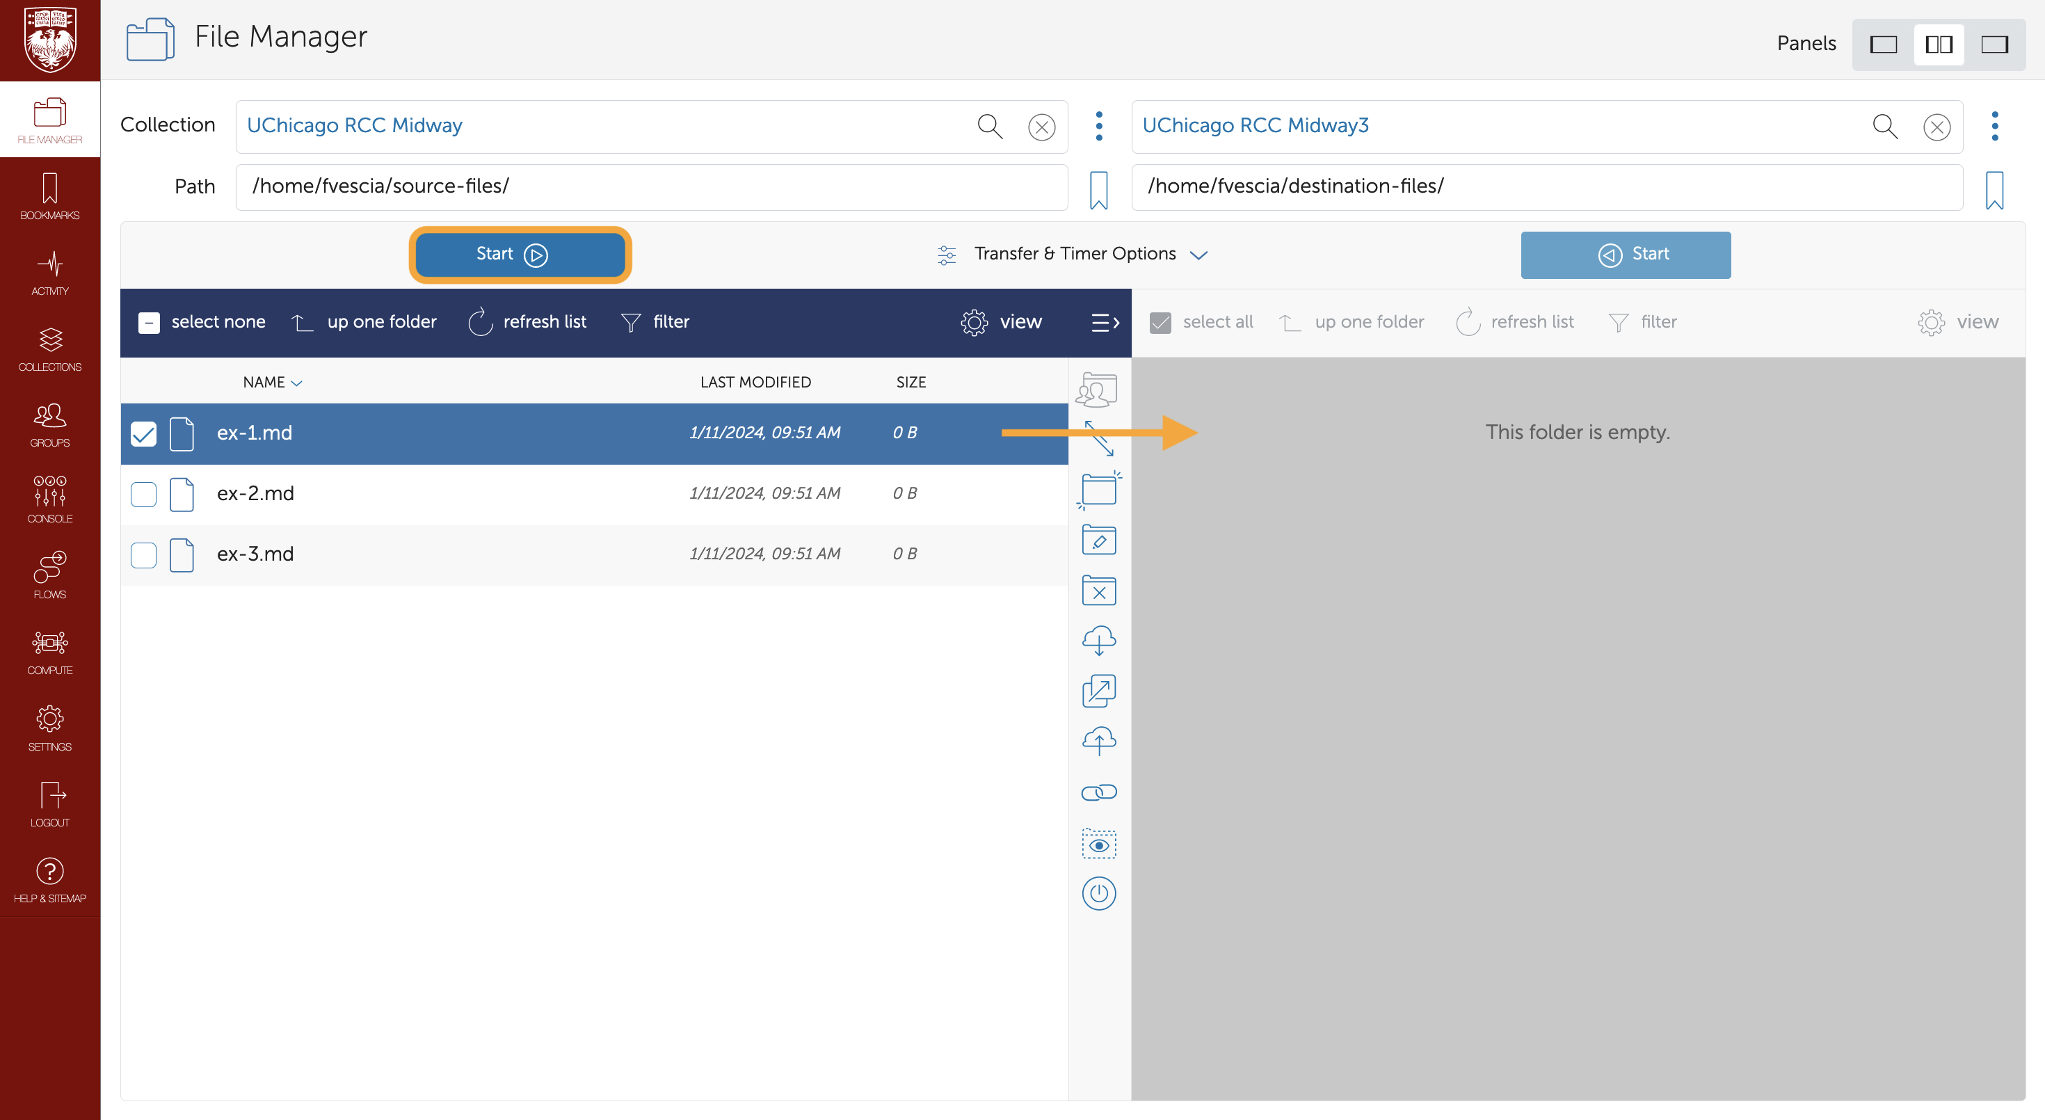Screen dimensions: 2045x1120
Task: Clear UChicago RCC Midway3 collection
Action: tap(1937, 127)
